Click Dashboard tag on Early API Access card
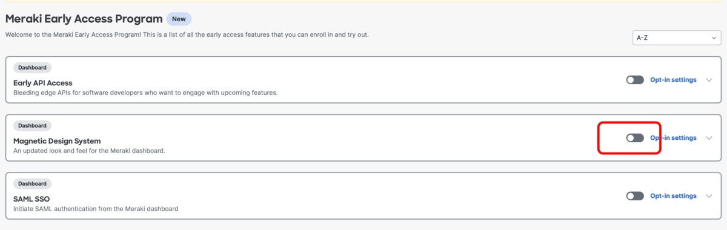This screenshot has height=230, width=727. [32, 68]
